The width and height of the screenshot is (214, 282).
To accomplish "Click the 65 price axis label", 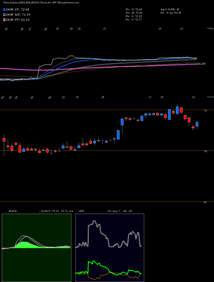I will [x=205, y=202].
